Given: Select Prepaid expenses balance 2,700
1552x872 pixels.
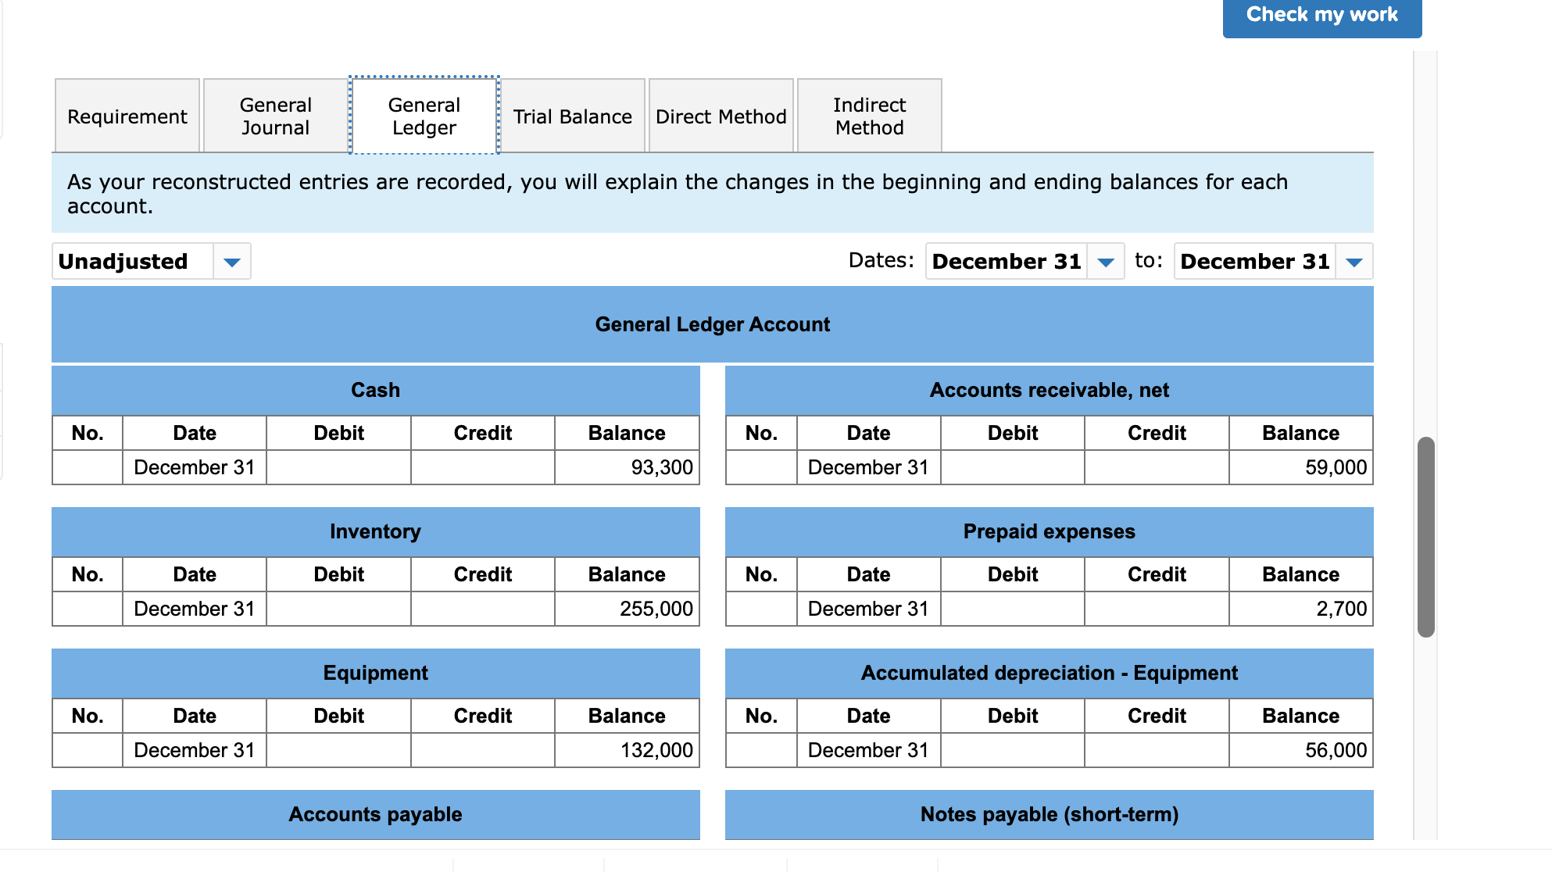Looking at the screenshot, I should coord(1300,609).
